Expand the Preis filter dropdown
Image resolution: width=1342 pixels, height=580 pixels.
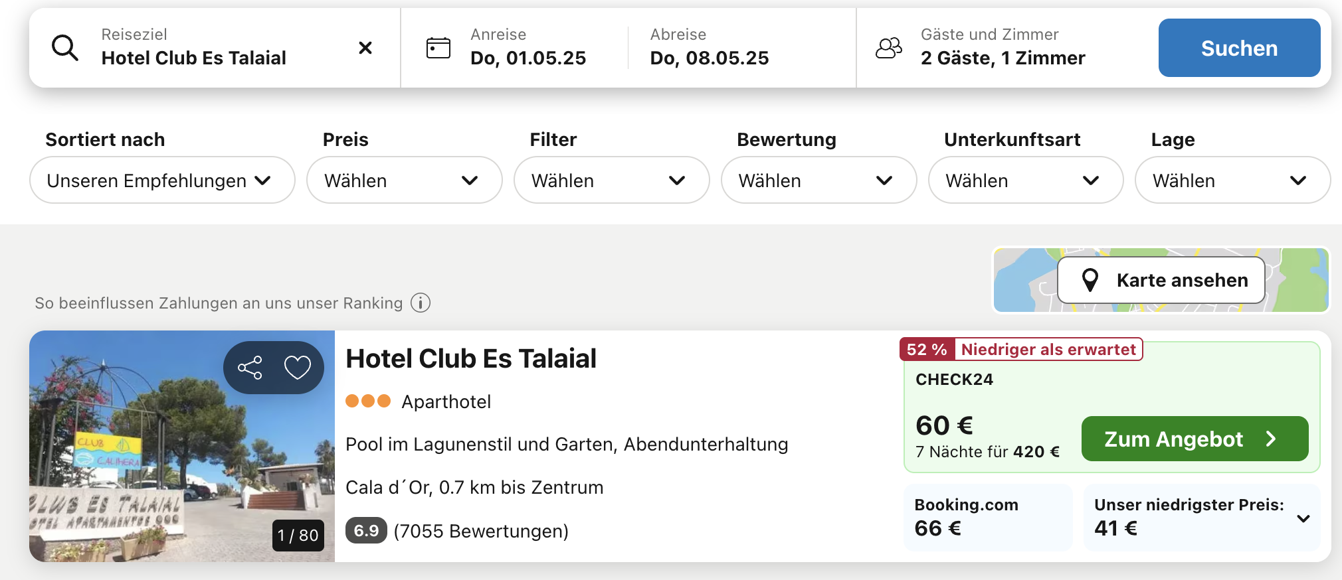click(x=404, y=180)
